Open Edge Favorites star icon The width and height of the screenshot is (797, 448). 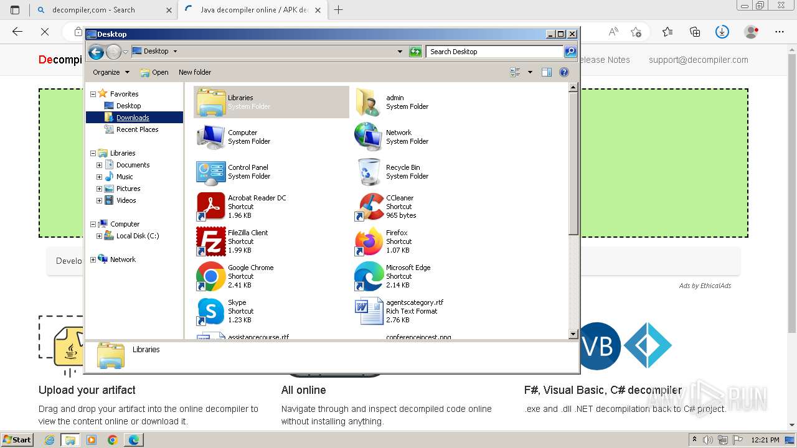tap(667, 32)
